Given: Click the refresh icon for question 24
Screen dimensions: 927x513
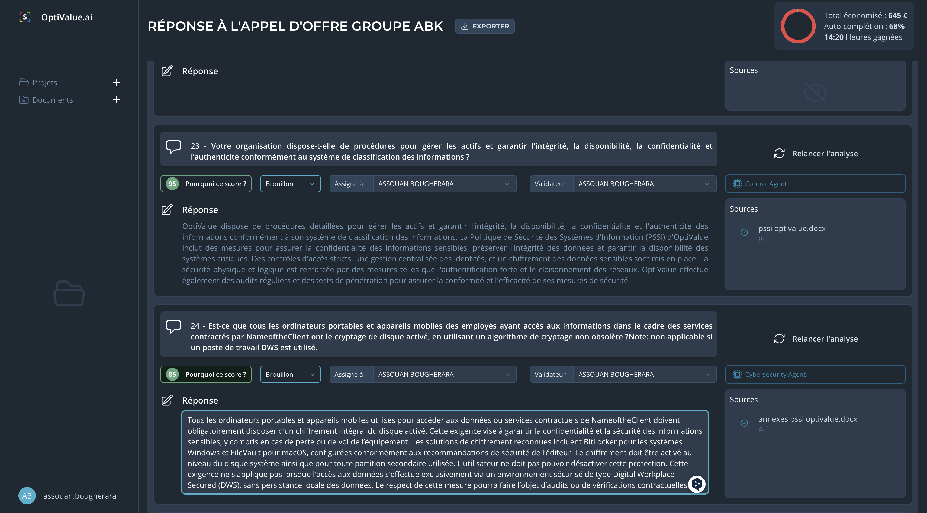Looking at the screenshot, I should (779, 339).
